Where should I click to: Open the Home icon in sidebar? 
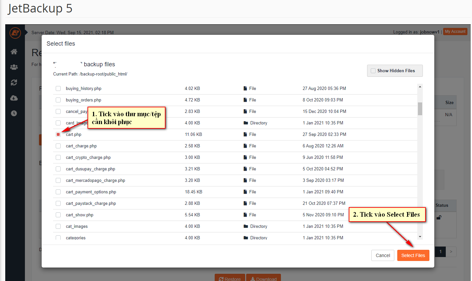coord(14,52)
